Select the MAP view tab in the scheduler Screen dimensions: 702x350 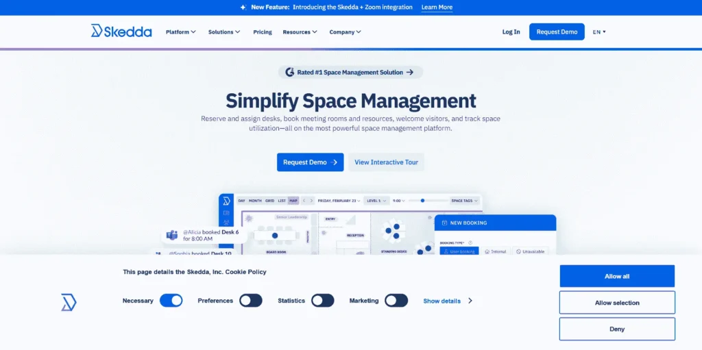click(293, 201)
